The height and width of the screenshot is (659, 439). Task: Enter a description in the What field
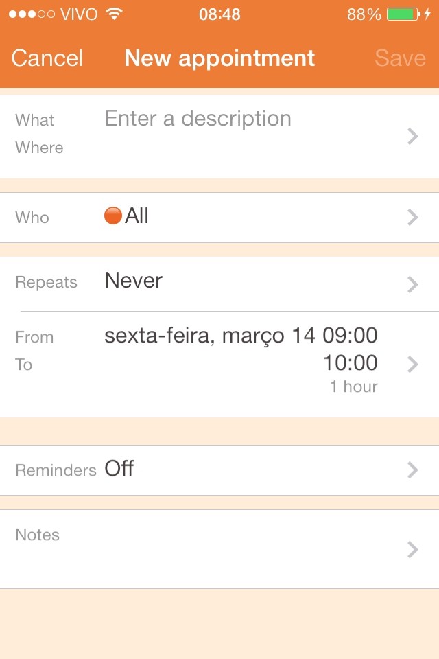pos(198,119)
